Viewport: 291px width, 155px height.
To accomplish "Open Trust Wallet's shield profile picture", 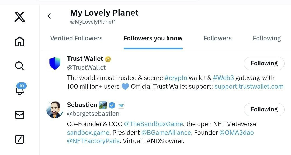I will point(55,63).
